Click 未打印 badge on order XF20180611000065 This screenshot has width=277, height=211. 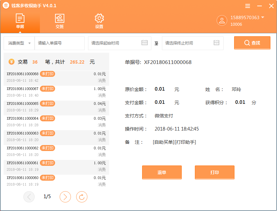[47, 104]
